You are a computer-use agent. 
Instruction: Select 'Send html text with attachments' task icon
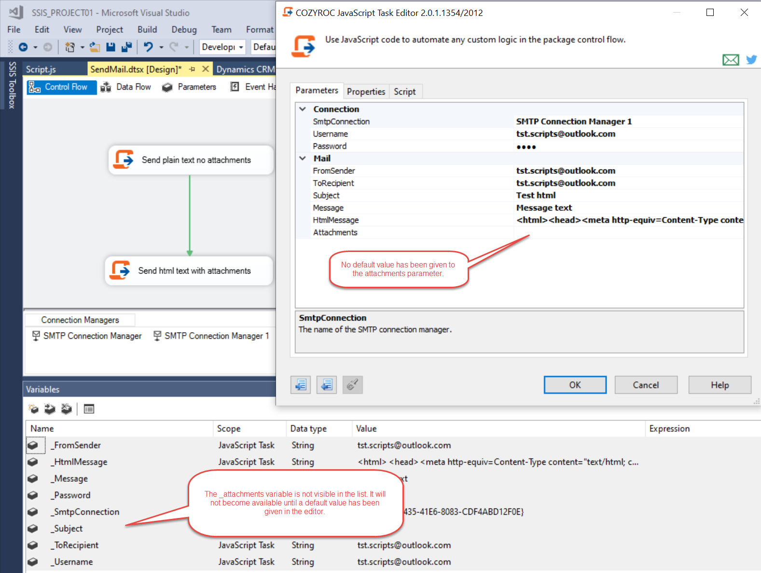[121, 270]
